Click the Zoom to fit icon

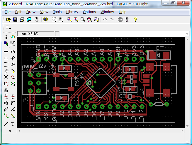pyautogui.click(x=69, y=20)
